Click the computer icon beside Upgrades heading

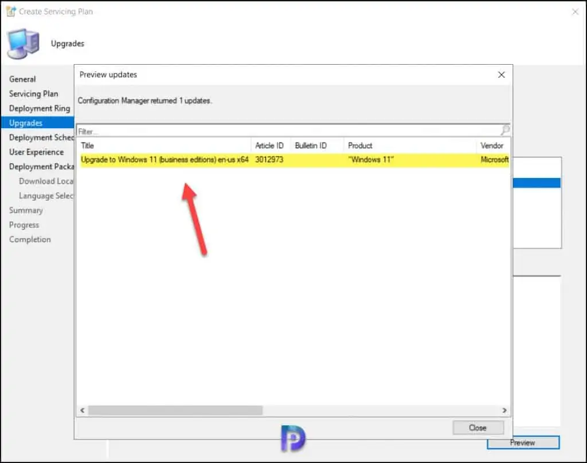23,43
